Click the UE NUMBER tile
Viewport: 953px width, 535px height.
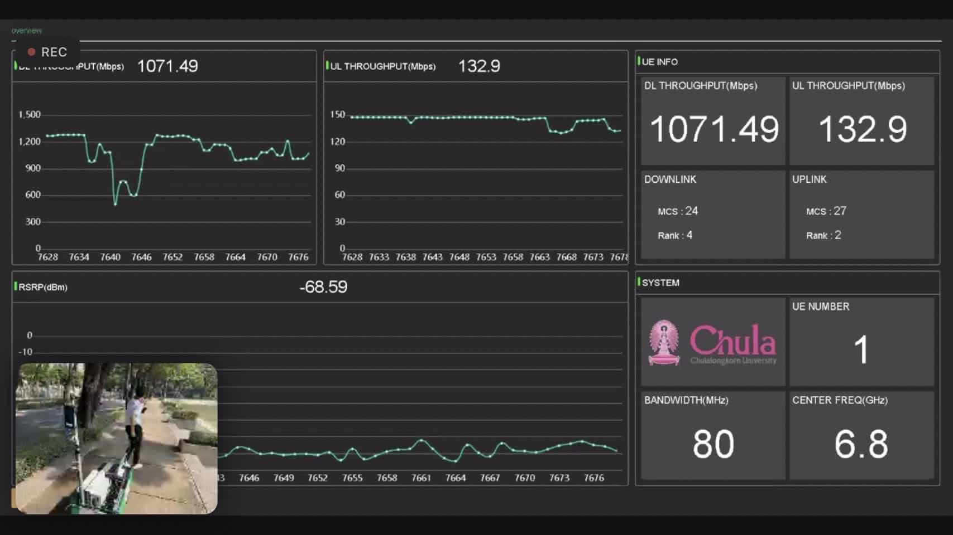tap(861, 342)
